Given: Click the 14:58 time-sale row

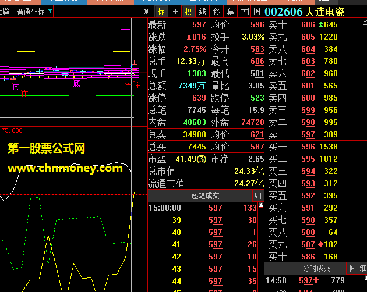Looking at the screenshot, I should click(314, 280).
